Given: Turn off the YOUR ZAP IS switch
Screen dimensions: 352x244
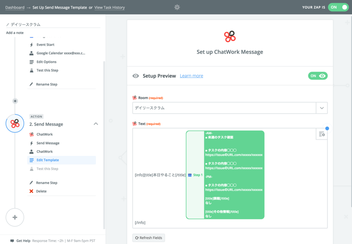Looking at the screenshot, I should 338,7.
